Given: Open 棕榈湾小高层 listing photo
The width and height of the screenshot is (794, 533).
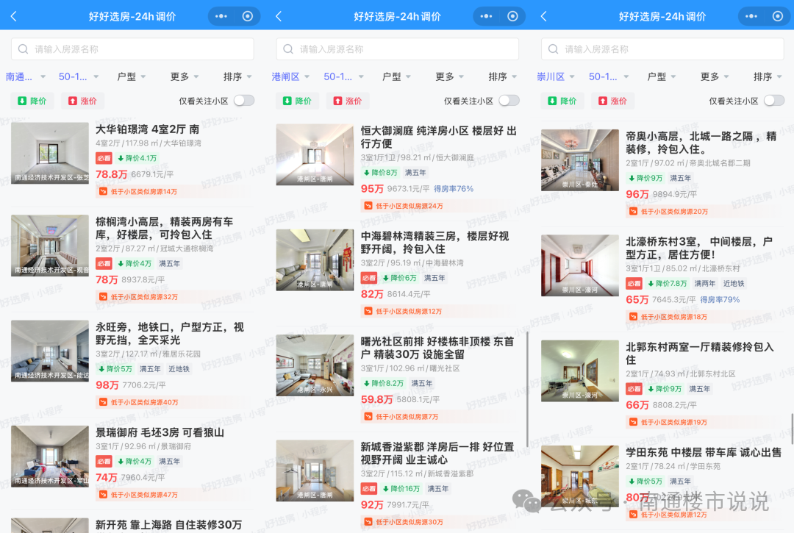Looking at the screenshot, I should tap(50, 246).
